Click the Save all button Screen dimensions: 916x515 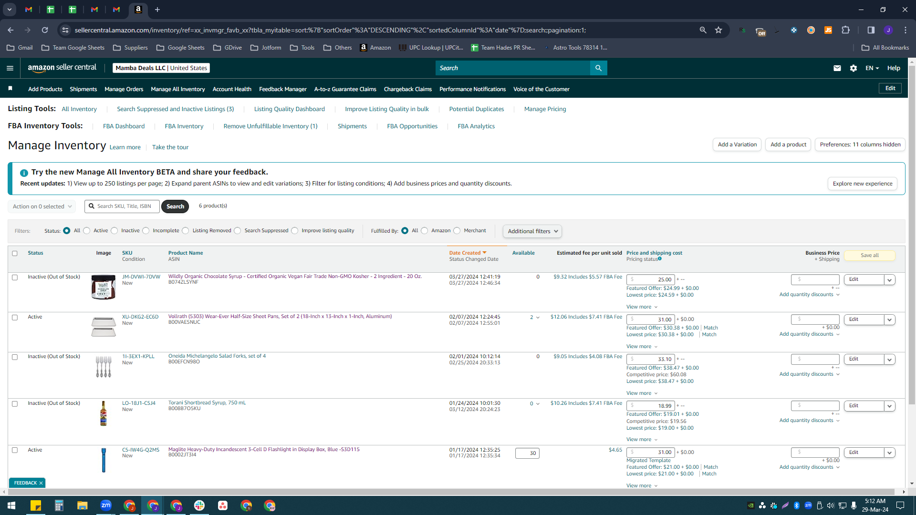[870, 256]
